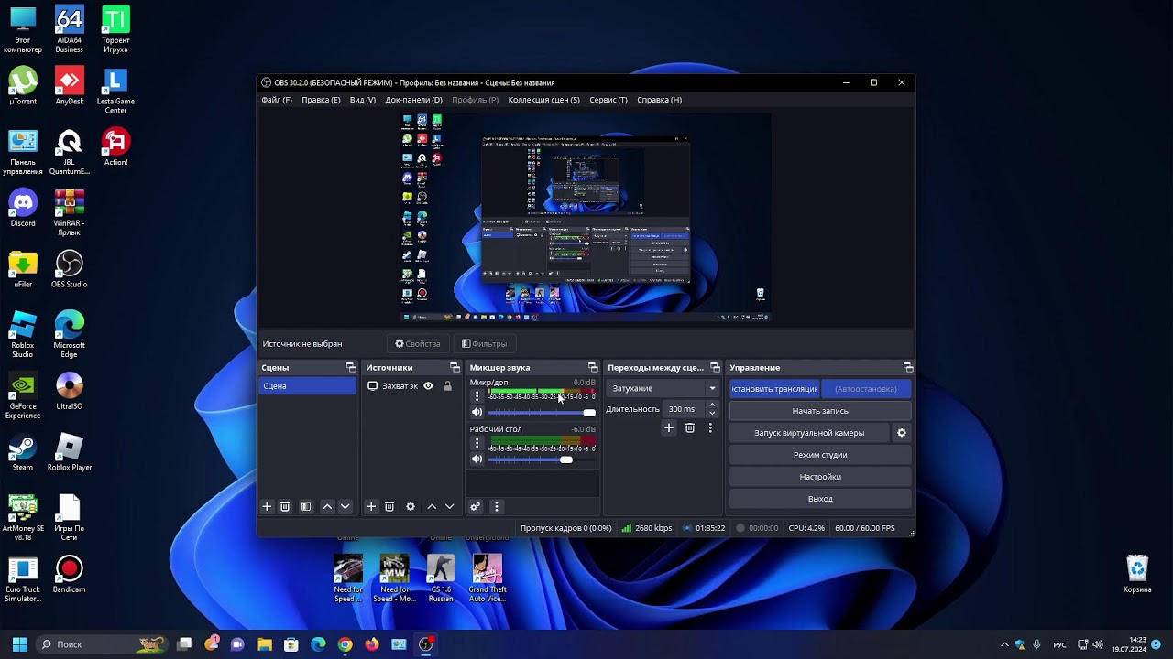This screenshot has height=659, width=1173.
Task: Click Рабочий стол volume slider handle
Action: click(x=566, y=459)
